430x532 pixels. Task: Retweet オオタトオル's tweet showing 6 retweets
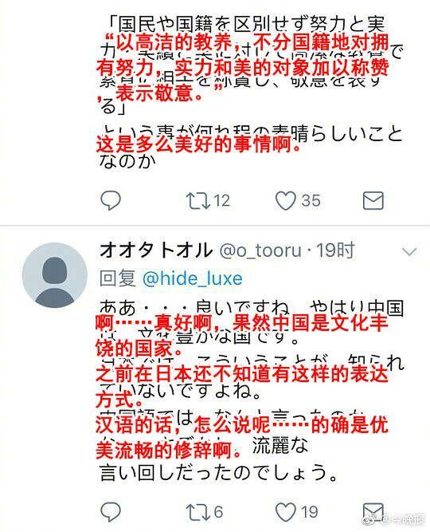click(197, 512)
